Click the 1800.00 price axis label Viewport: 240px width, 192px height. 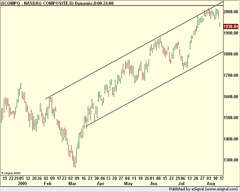[231, 54]
